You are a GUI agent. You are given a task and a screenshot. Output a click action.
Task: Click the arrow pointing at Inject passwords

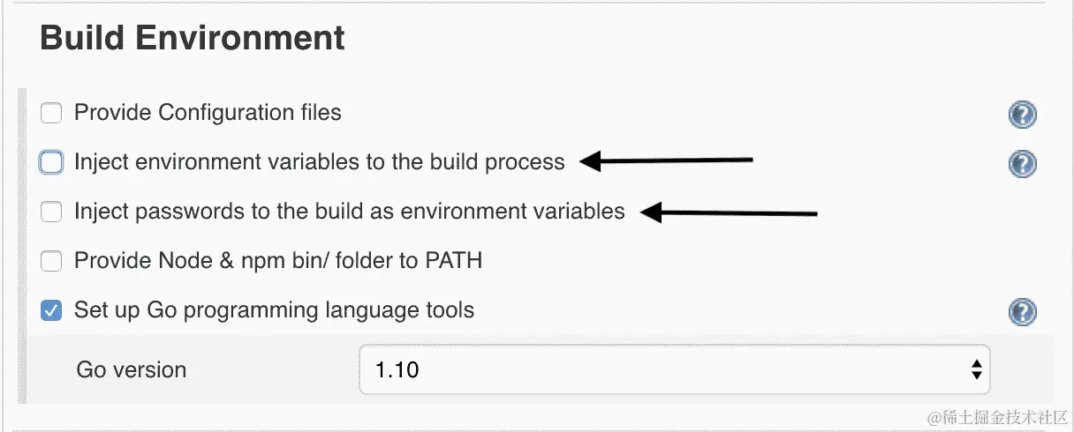[730, 212]
